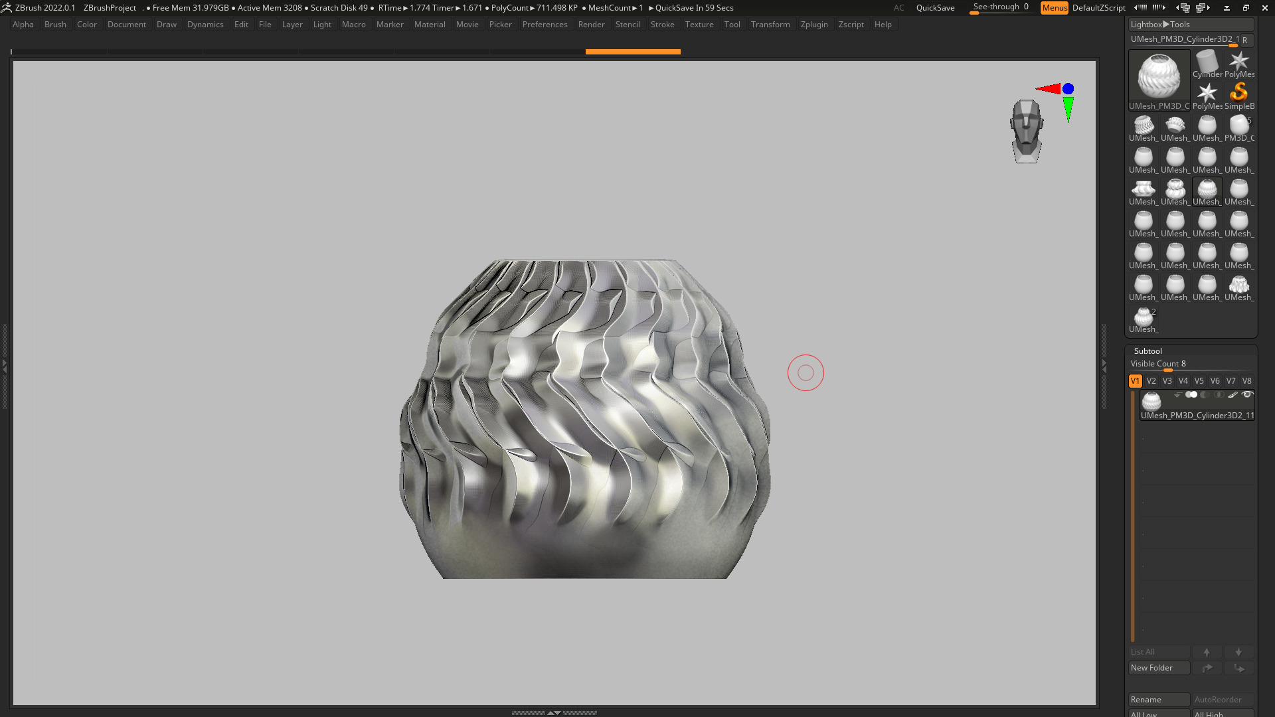Click the QuickSave button
Screen dimensions: 1275x717
[935, 8]
